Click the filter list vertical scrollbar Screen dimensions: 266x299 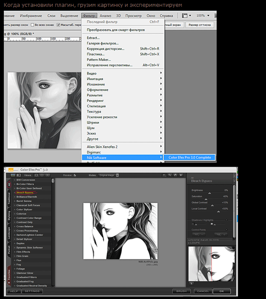point(53,232)
